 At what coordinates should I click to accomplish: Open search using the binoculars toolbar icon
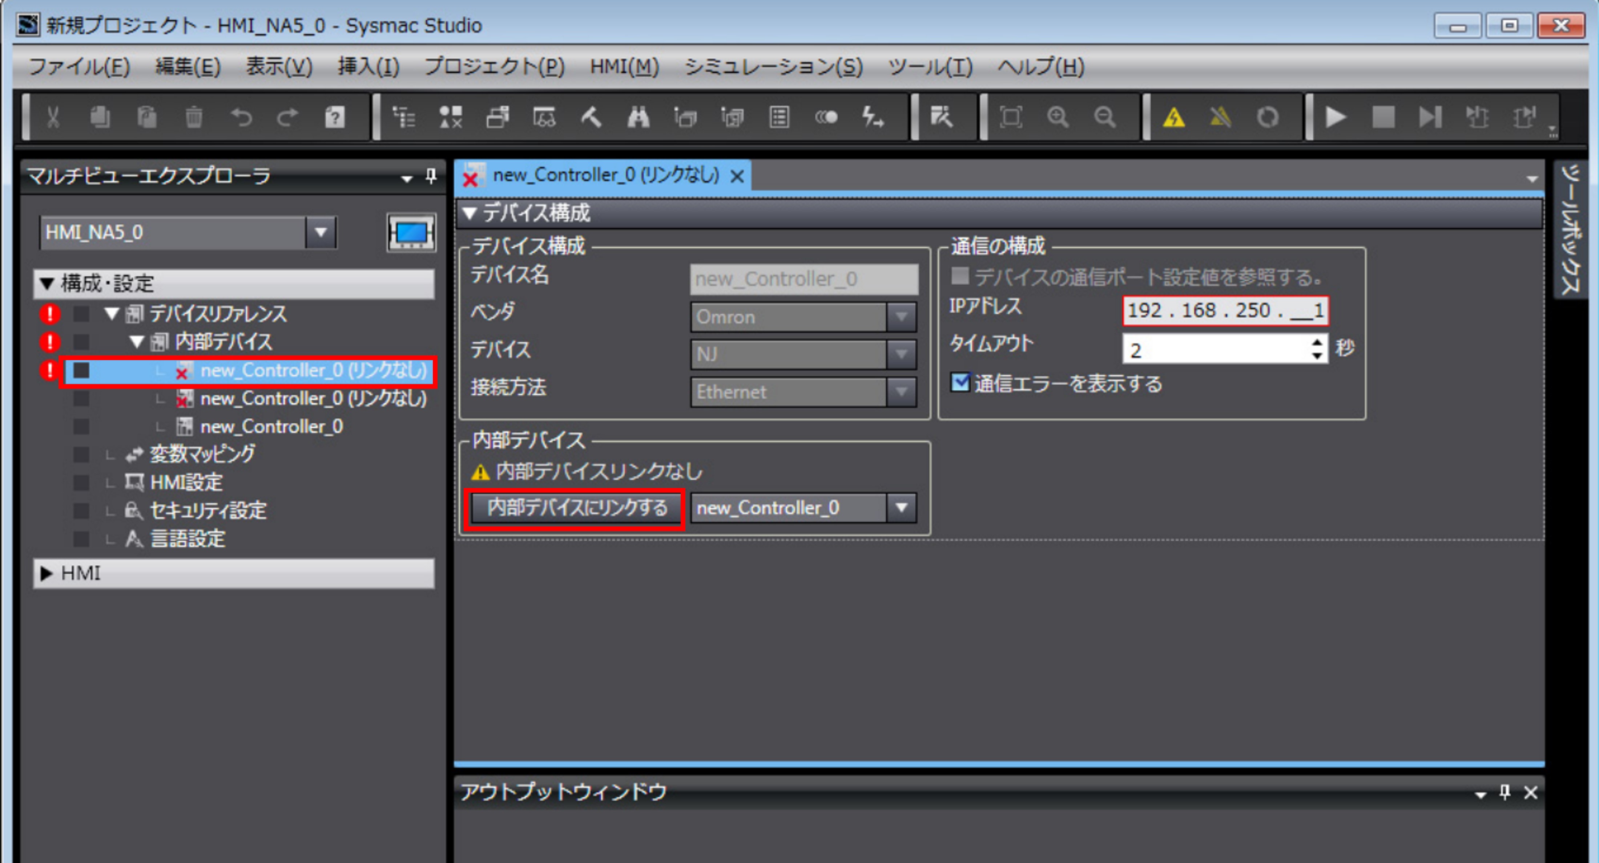click(639, 117)
